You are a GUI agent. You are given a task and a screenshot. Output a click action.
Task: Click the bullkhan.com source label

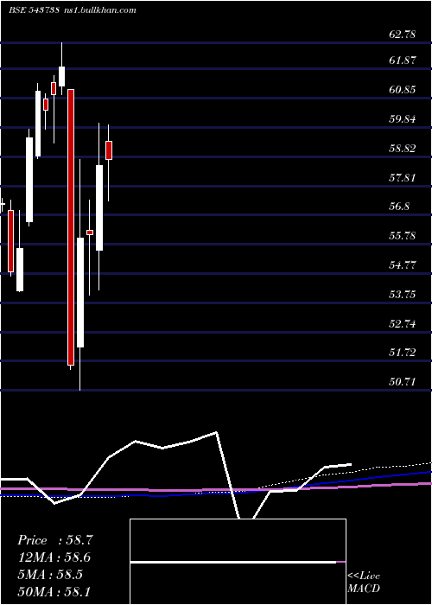pyautogui.click(x=99, y=10)
